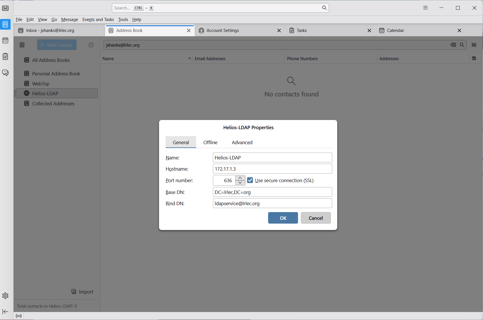Open the Chat space icon

[x=5, y=73]
